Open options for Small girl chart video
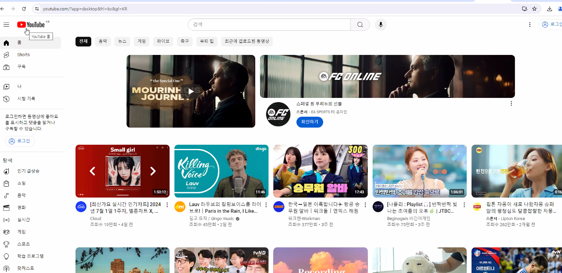The height and width of the screenshot is (273, 562). 167,205
